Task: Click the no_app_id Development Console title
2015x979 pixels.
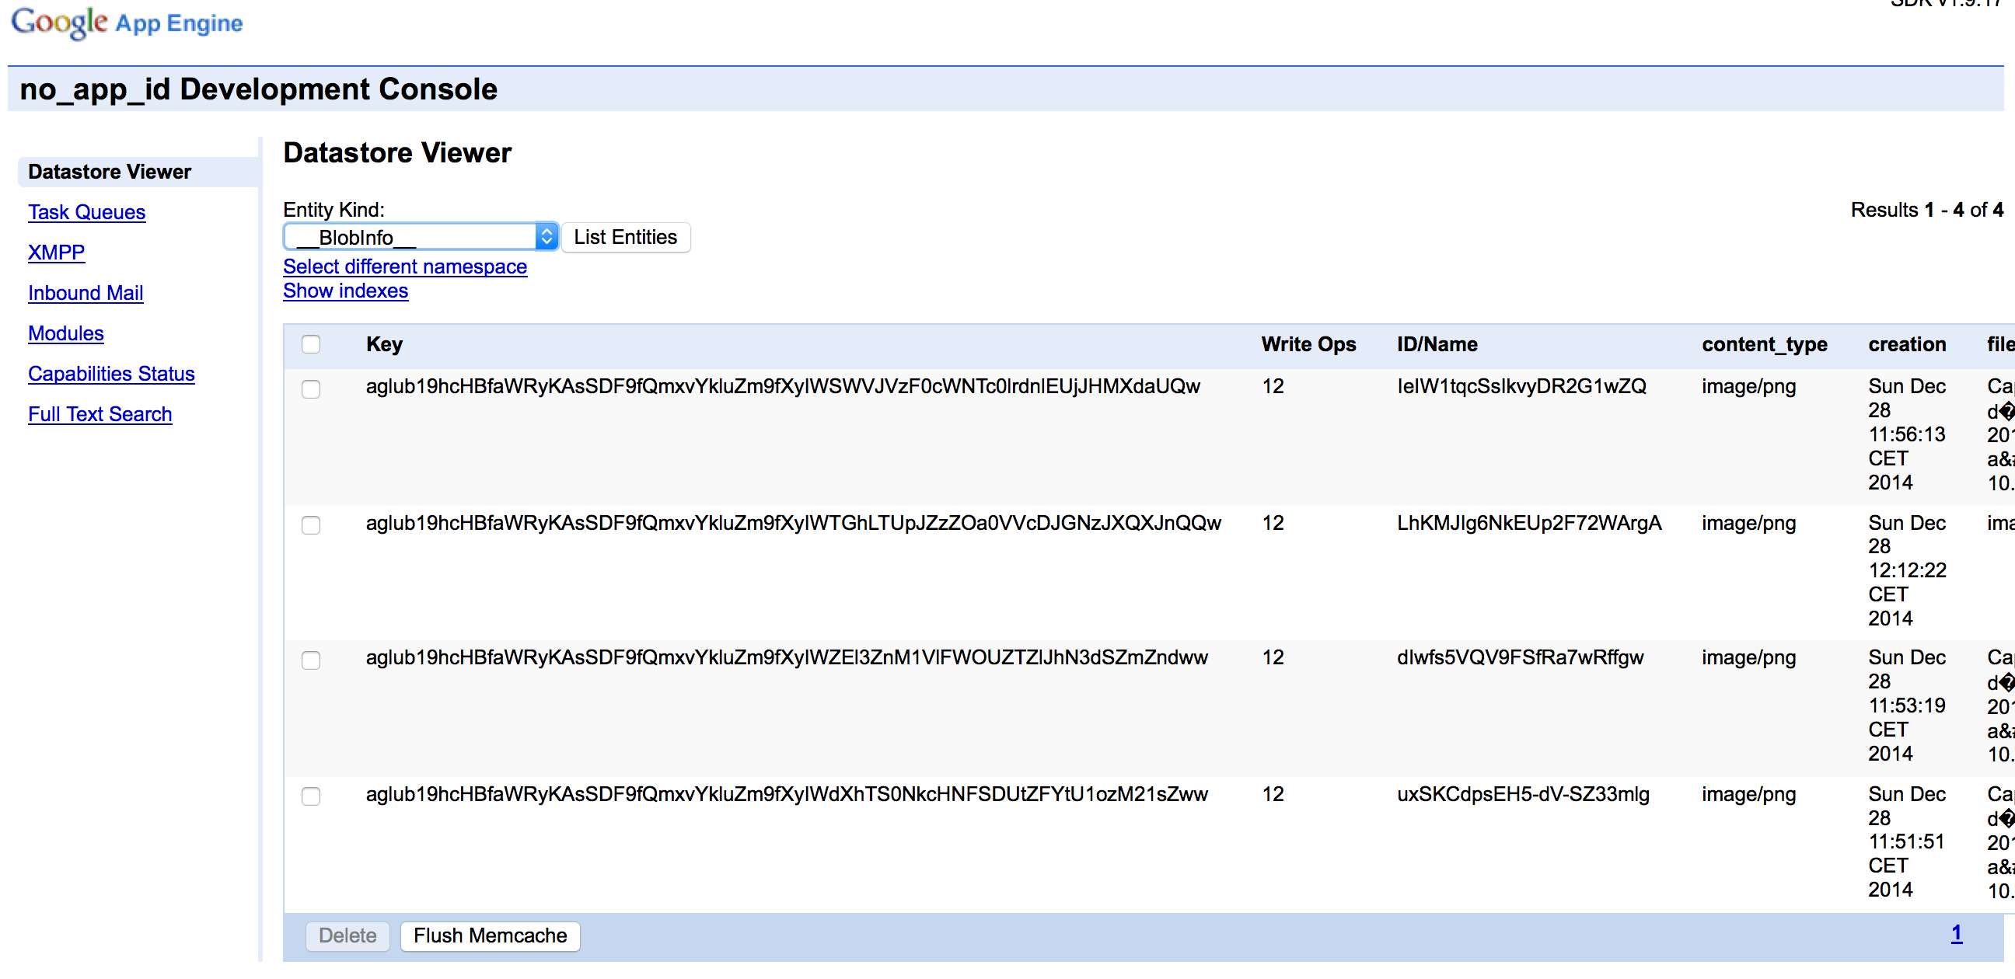Action: 258,89
